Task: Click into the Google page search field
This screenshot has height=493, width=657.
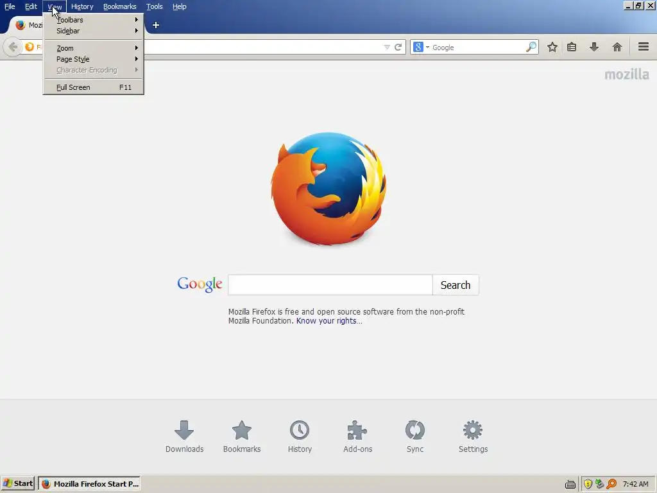Action: pyautogui.click(x=330, y=285)
